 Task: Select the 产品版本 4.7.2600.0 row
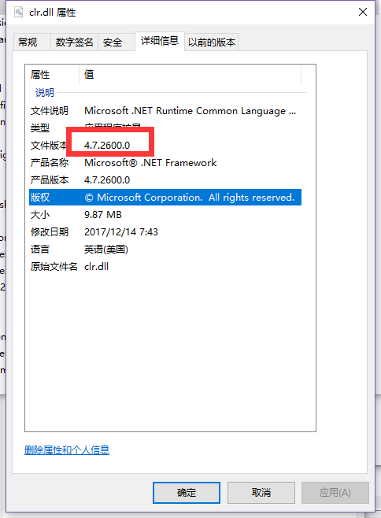(165, 180)
